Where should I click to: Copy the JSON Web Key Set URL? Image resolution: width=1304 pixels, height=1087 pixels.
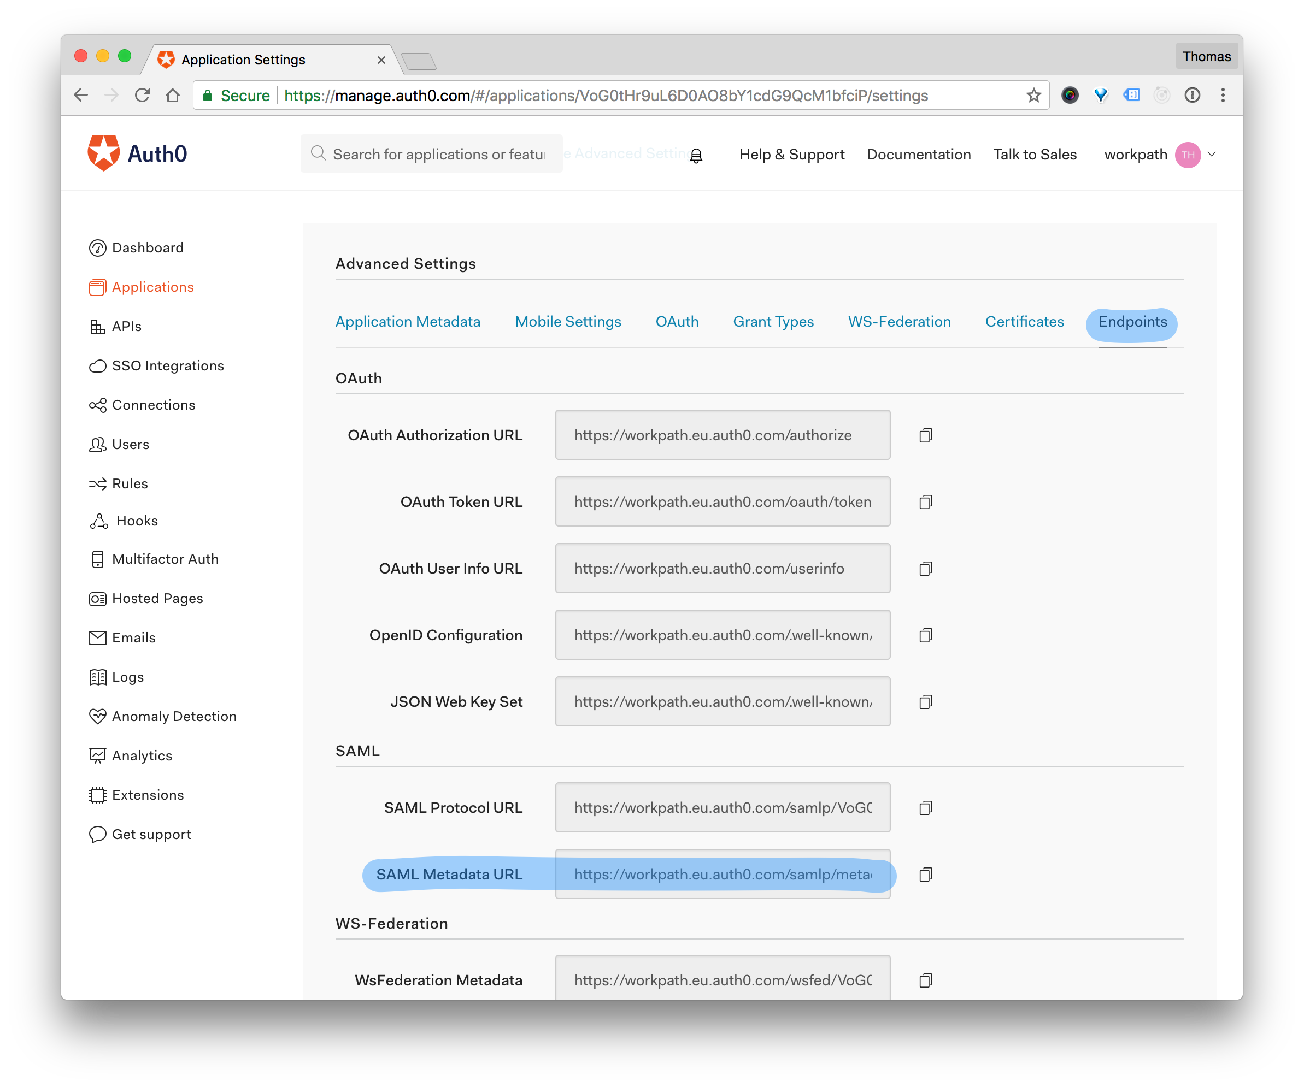(x=925, y=701)
